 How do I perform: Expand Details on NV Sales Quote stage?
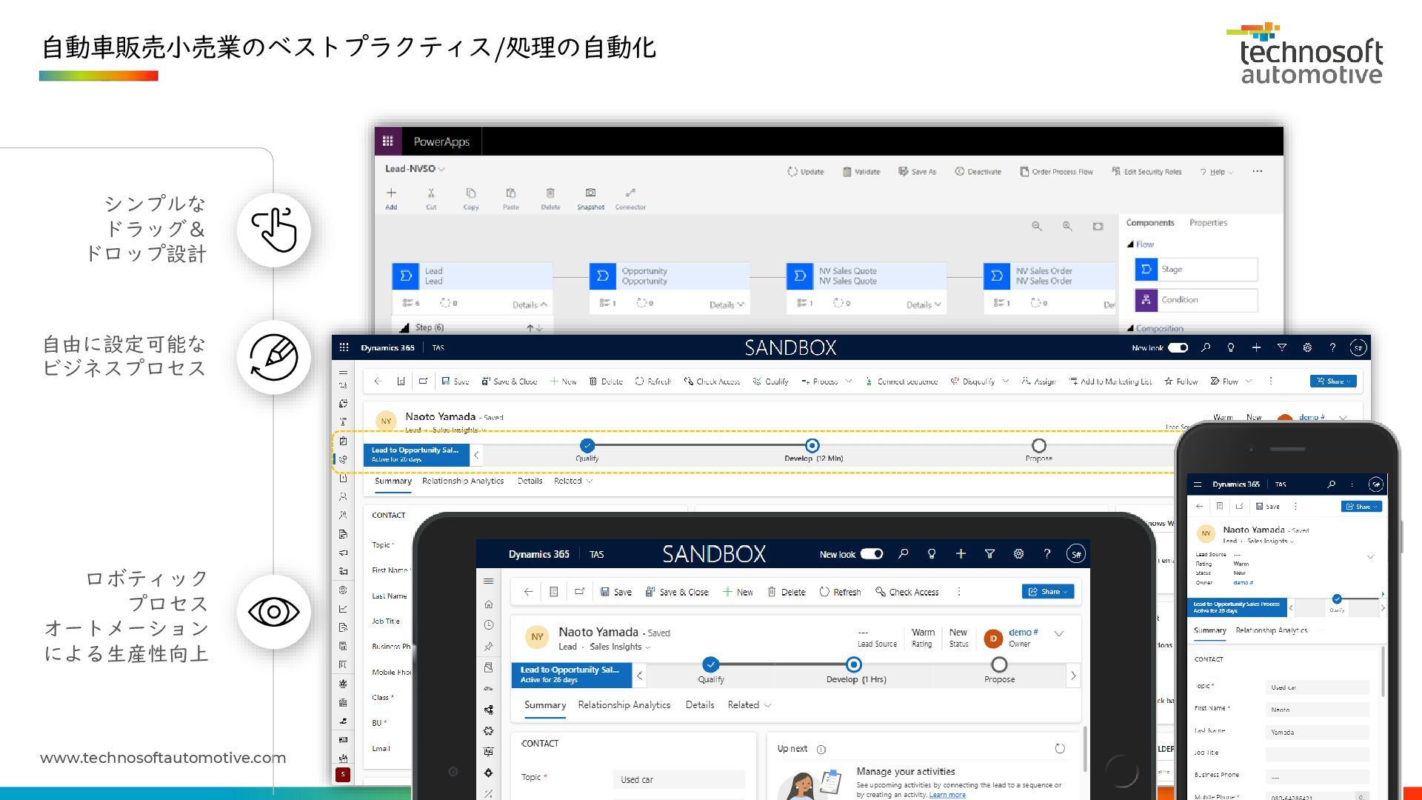click(x=924, y=304)
